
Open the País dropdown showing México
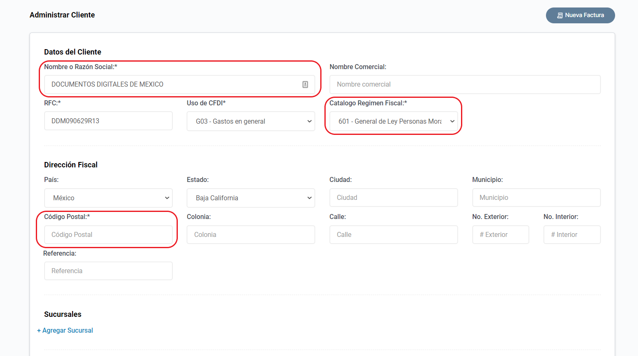point(108,198)
